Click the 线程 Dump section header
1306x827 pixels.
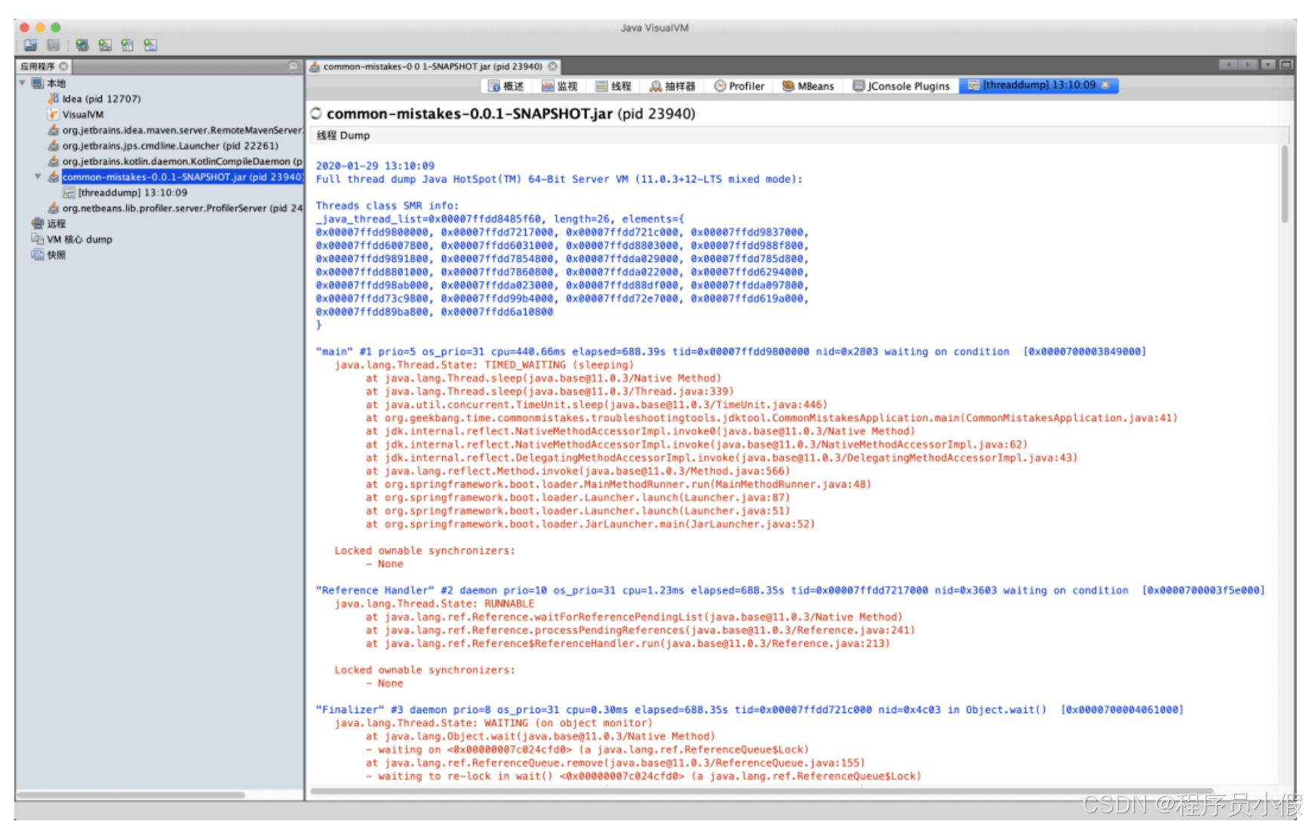pos(343,136)
